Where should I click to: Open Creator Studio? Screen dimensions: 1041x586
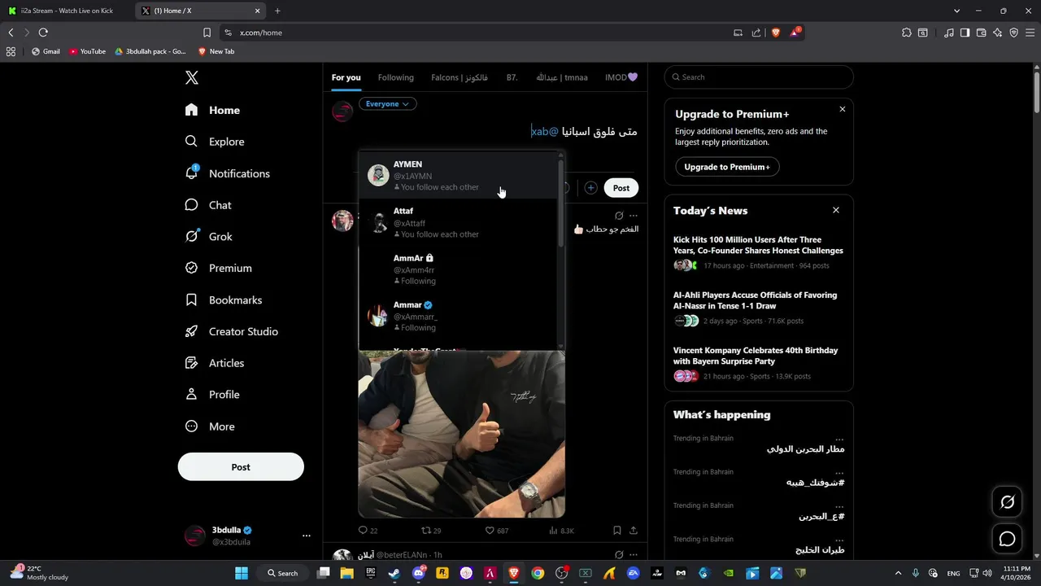point(232,331)
